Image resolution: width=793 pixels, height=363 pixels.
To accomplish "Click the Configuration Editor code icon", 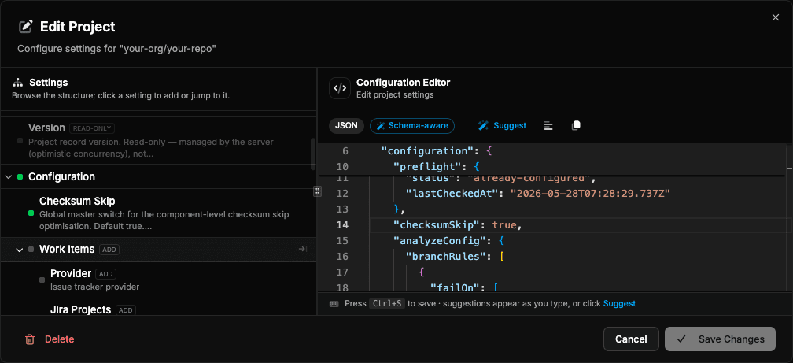I will click(339, 88).
